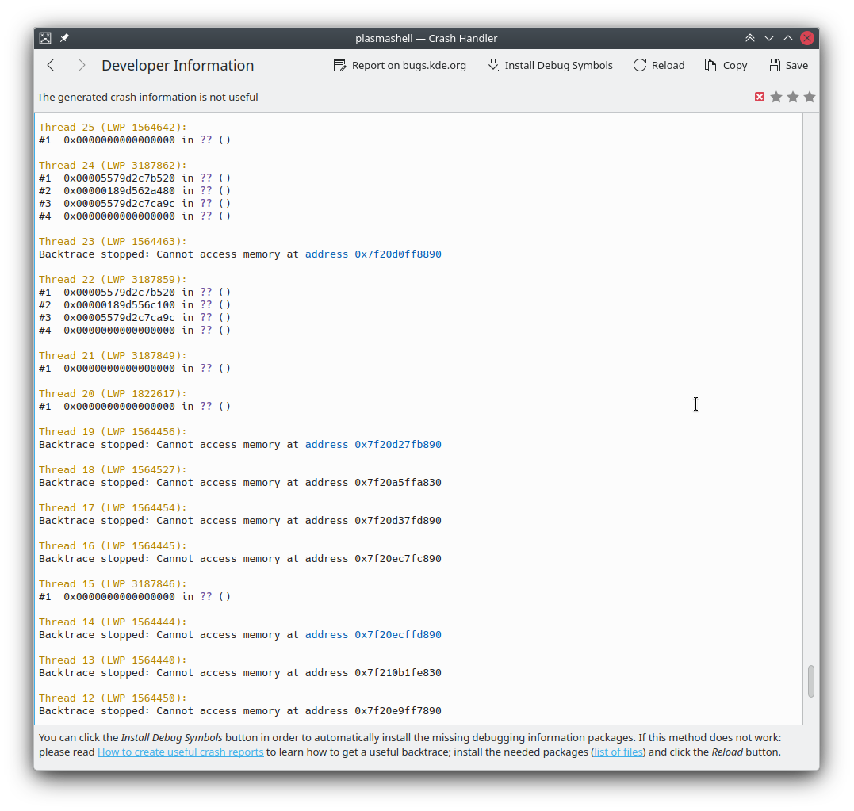This screenshot has width=854, height=811.
Task: Click the Thread 12 backtrace stopped line
Action: (239, 711)
